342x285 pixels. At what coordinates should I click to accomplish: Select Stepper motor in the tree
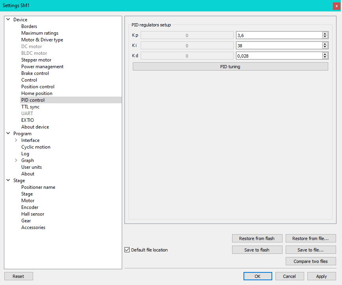click(36, 60)
